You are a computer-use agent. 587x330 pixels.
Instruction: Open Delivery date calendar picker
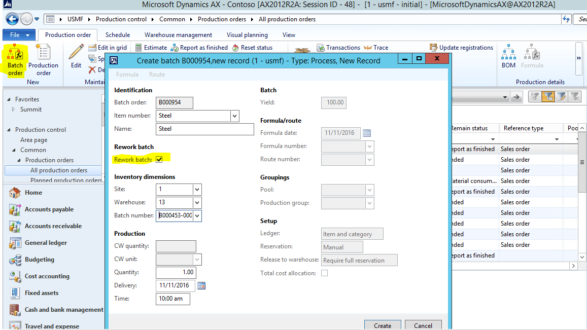tap(201, 285)
